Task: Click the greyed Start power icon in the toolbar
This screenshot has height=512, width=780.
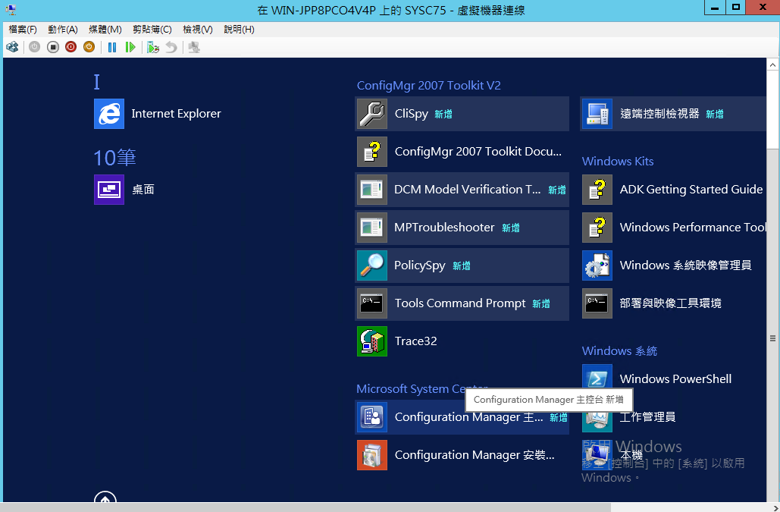Action: tap(34, 47)
